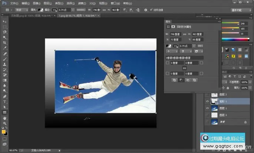254x153 pixels.
Task: Open the stroke width 0.74 点 dropdown
Action: coord(72,10)
